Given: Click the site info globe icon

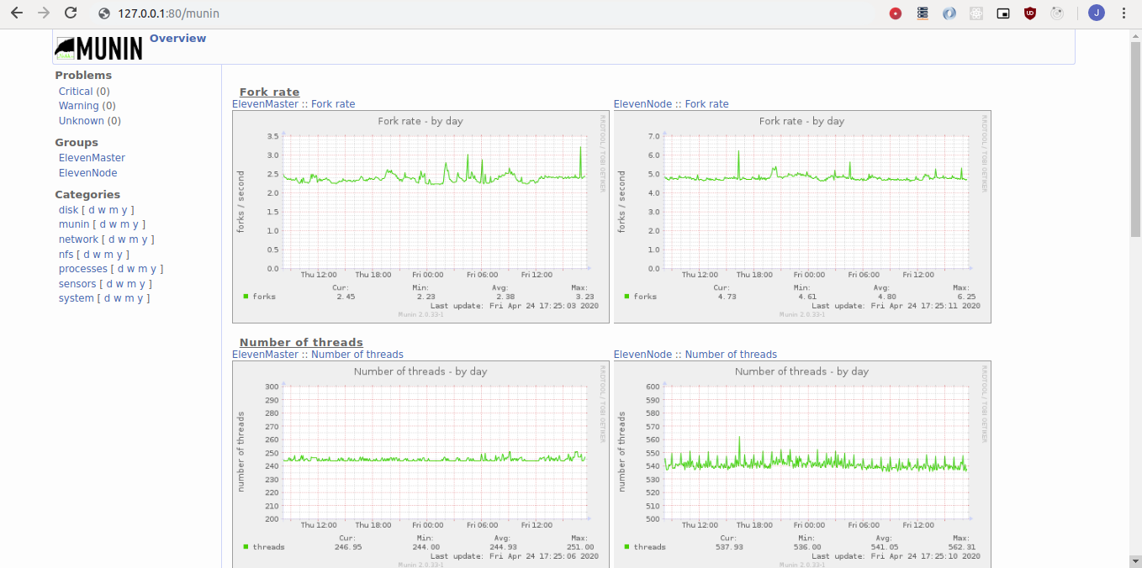Looking at the screenshot, I should [x=104, y=13].
